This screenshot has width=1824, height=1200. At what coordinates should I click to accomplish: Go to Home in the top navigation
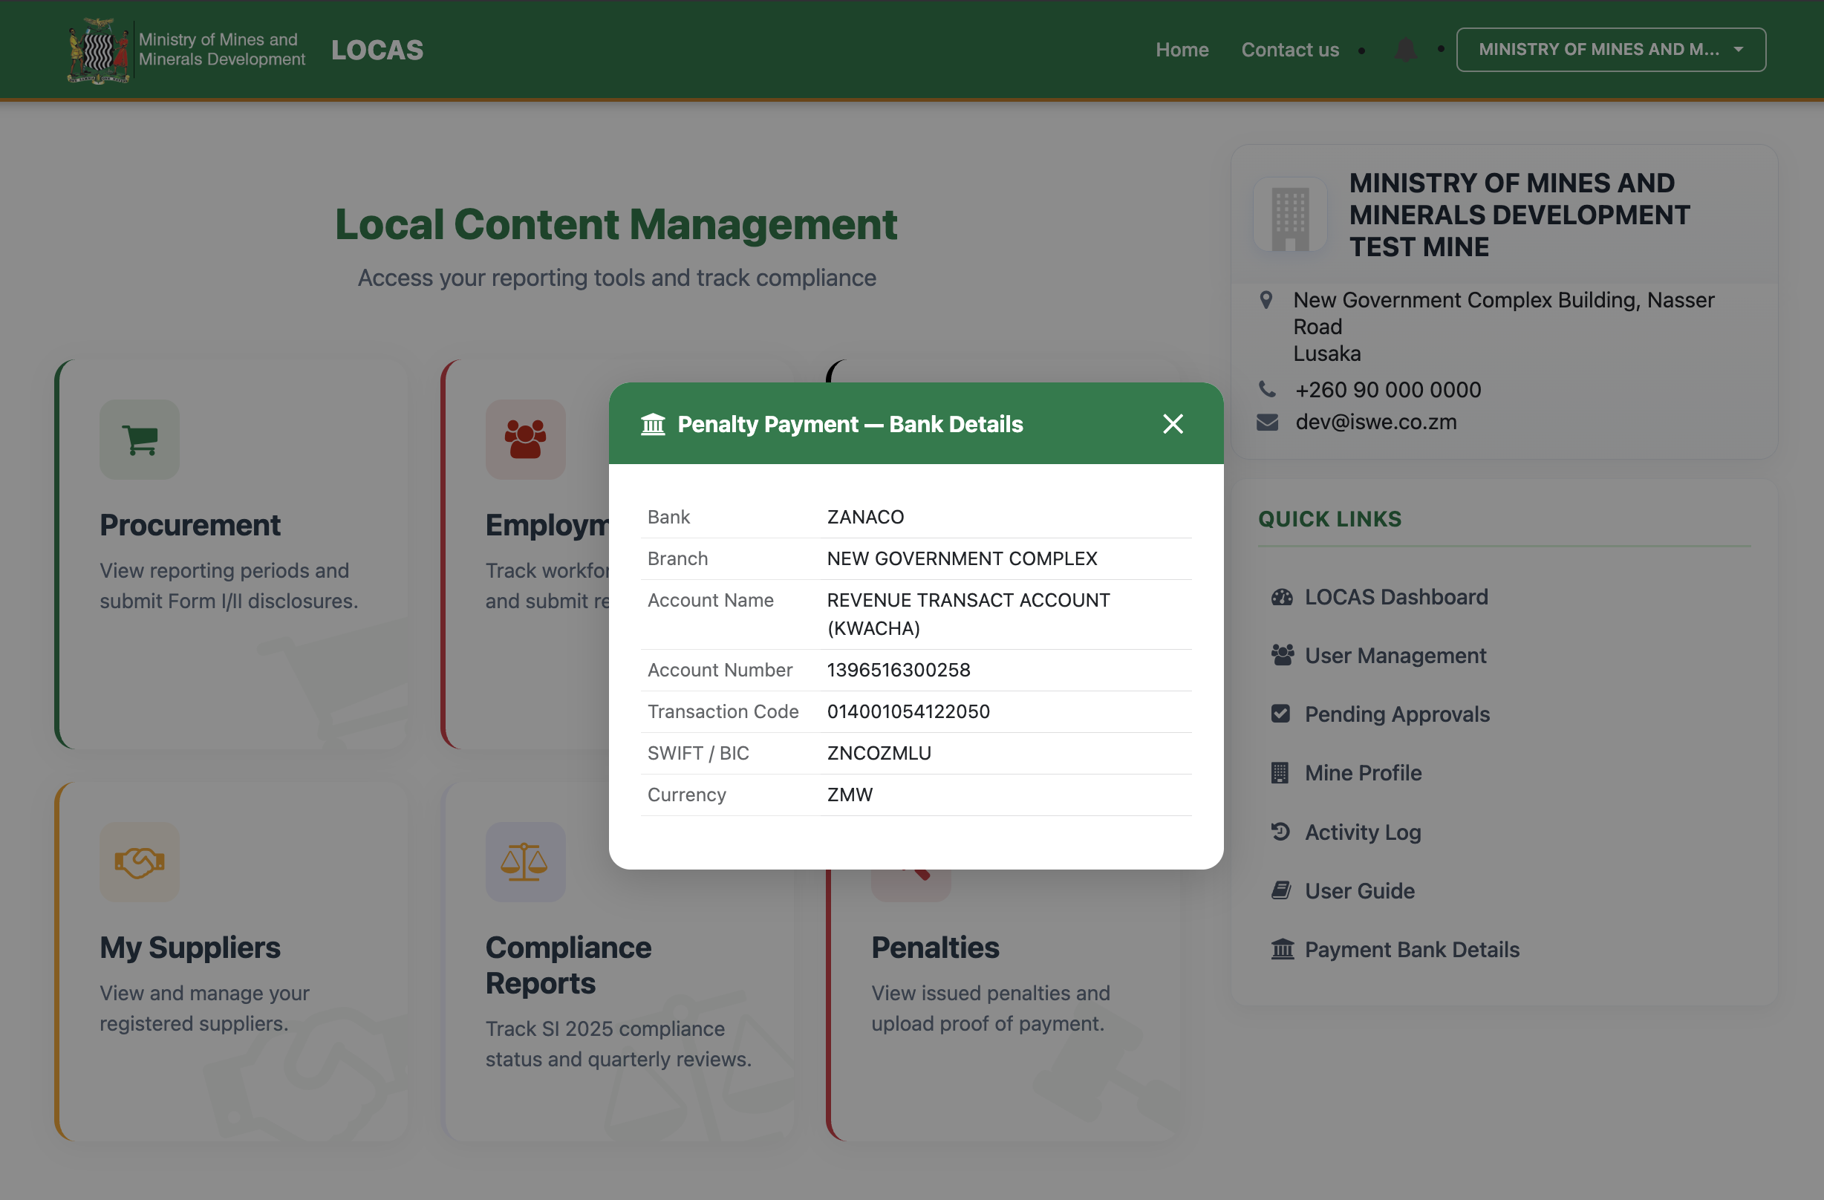coord(1182,50)
